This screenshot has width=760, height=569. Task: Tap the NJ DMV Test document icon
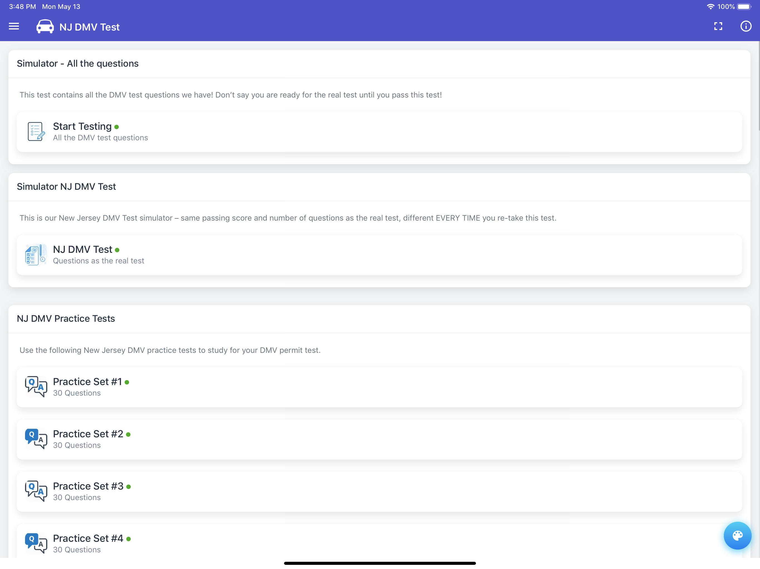(36, 255)
